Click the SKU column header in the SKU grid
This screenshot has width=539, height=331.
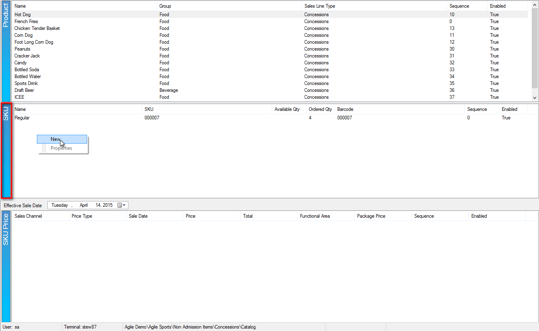(207, 109)
